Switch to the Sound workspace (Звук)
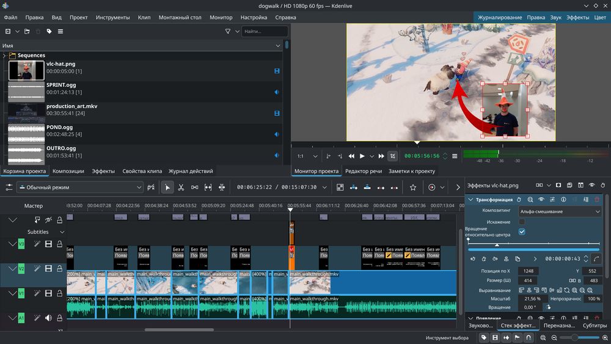This screenshot has width=611, height=344. coord(555,18)
